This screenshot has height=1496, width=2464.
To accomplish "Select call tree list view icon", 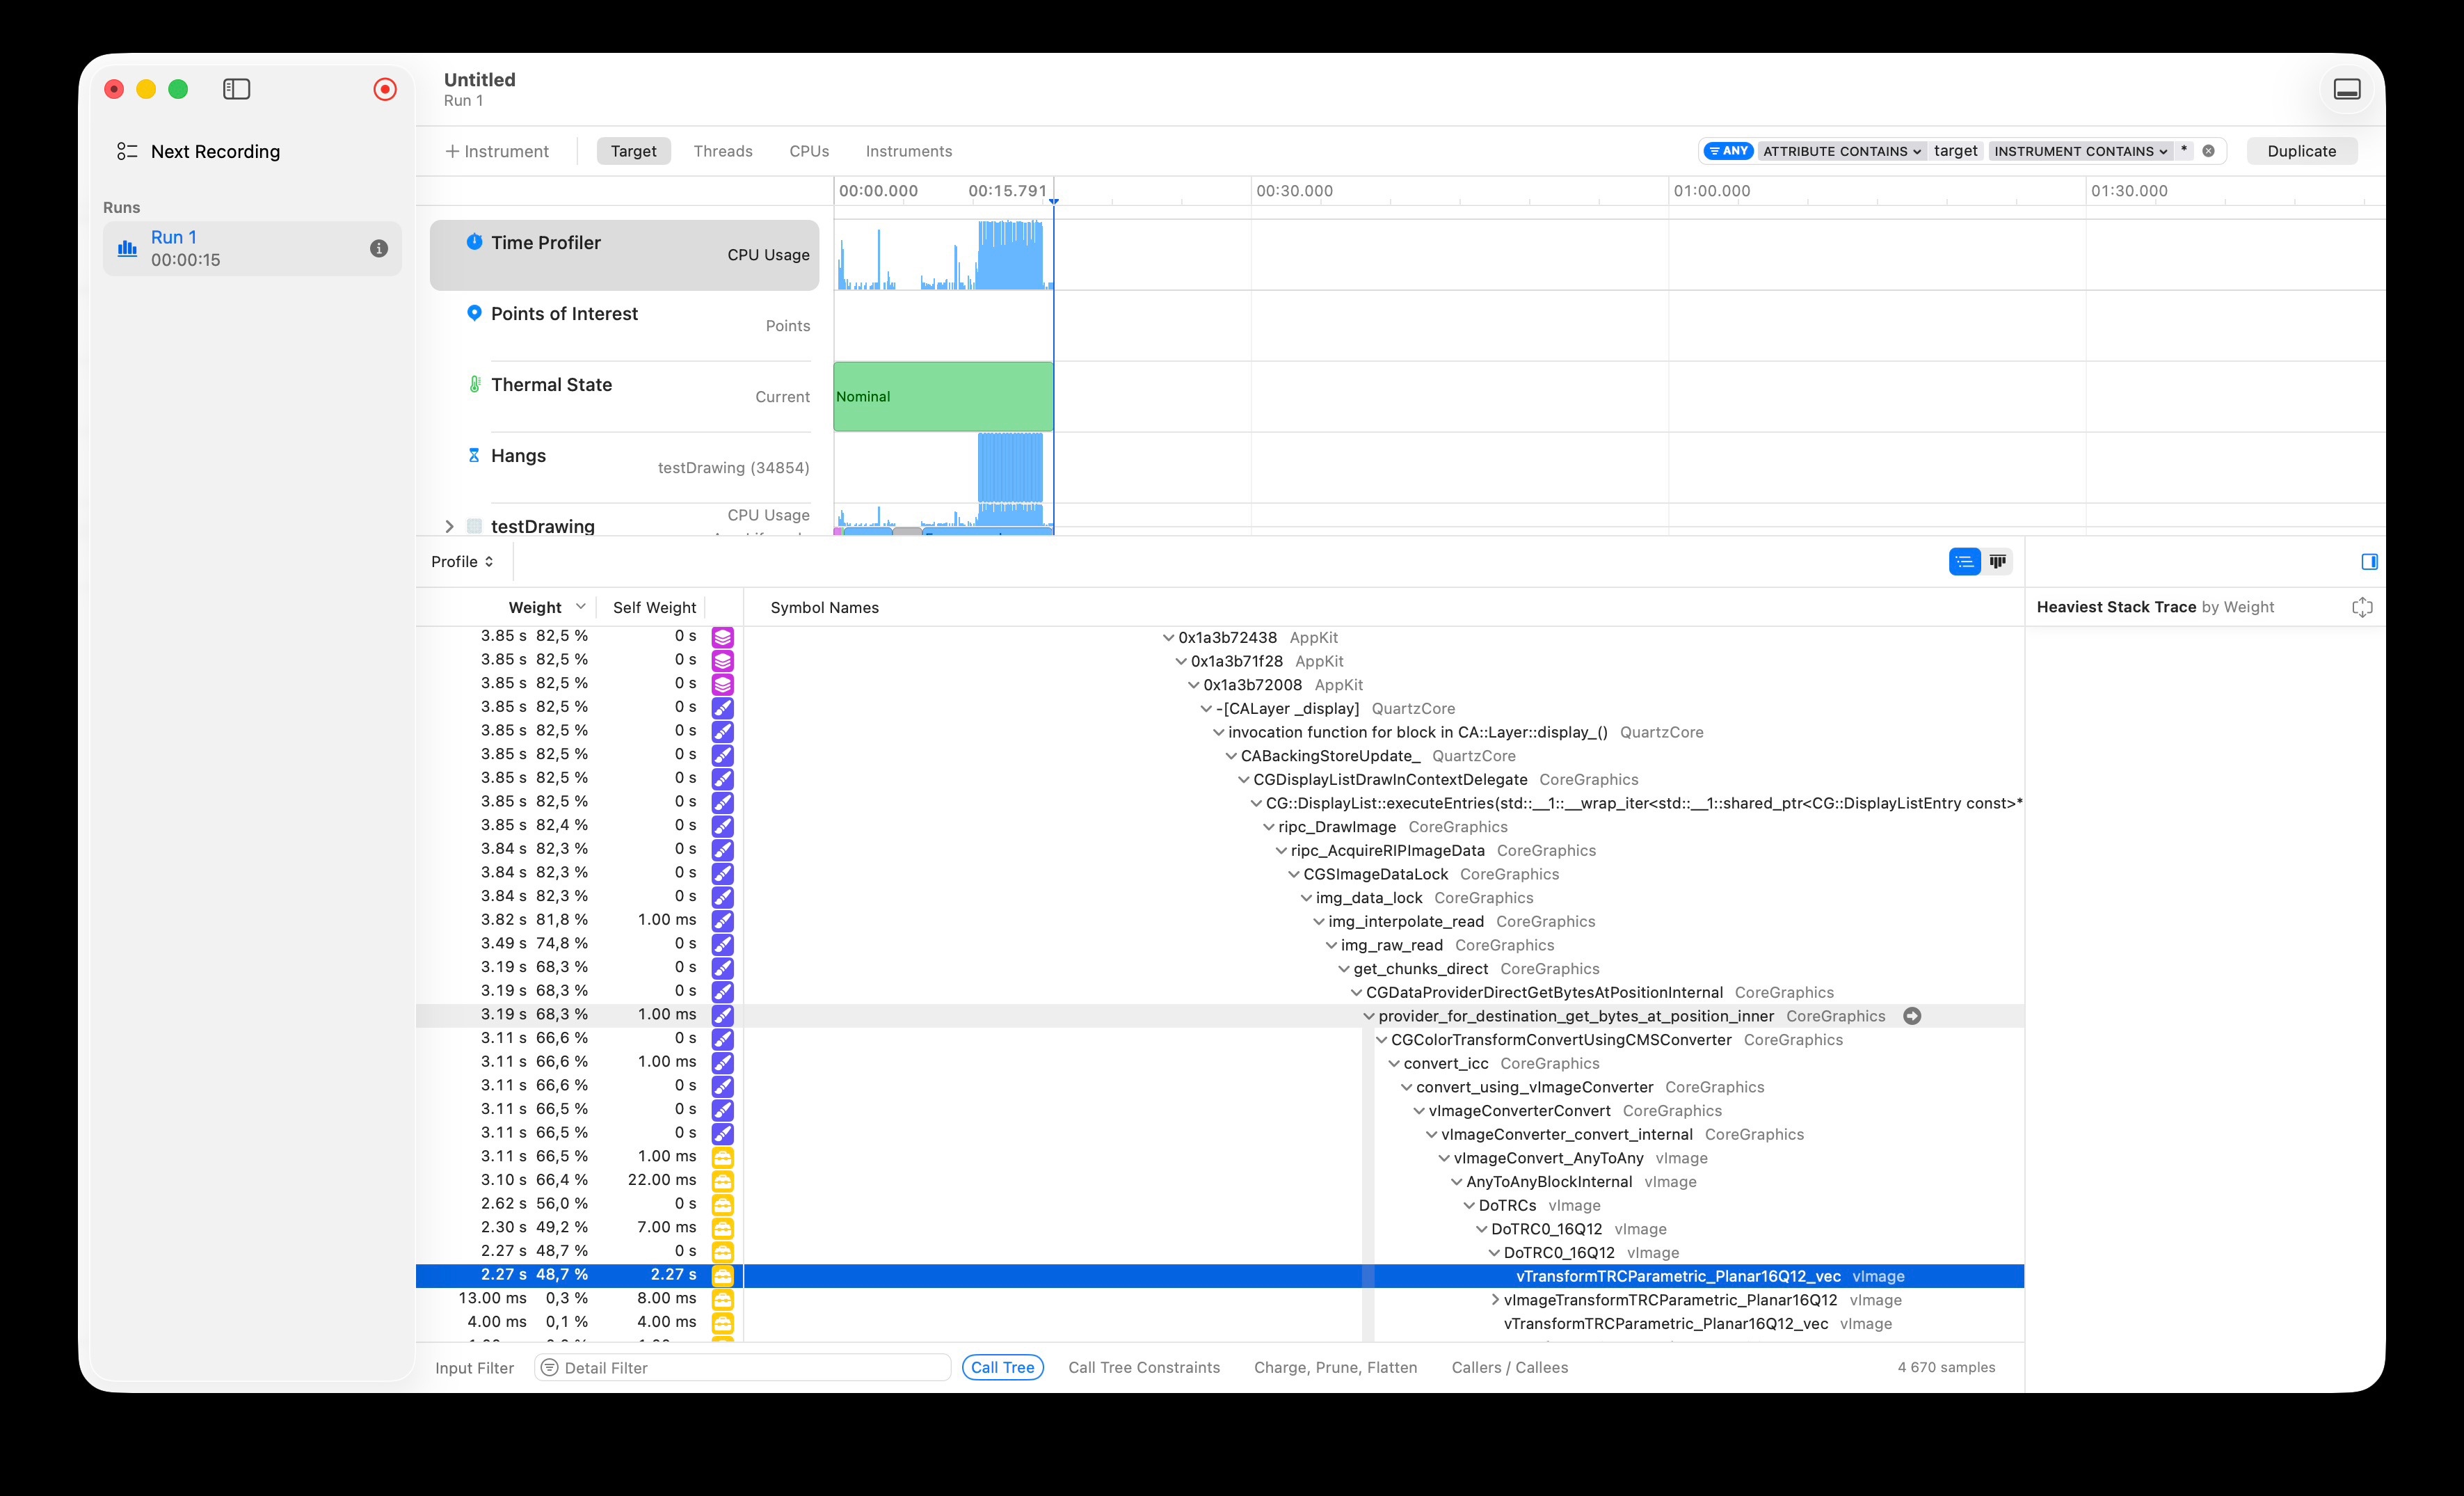I will (1964, 562).
